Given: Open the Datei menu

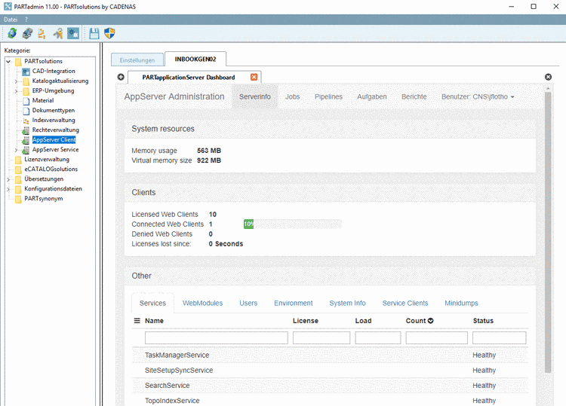Looking at the screenshot, I should (x=11, y=20).
